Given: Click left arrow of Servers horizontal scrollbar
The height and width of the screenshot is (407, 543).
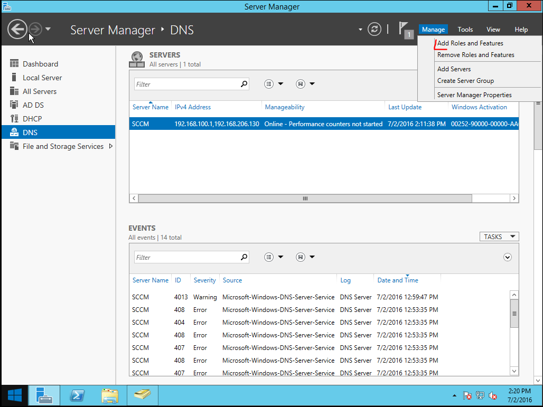Looking at the screenshot, I should point(134,198).
